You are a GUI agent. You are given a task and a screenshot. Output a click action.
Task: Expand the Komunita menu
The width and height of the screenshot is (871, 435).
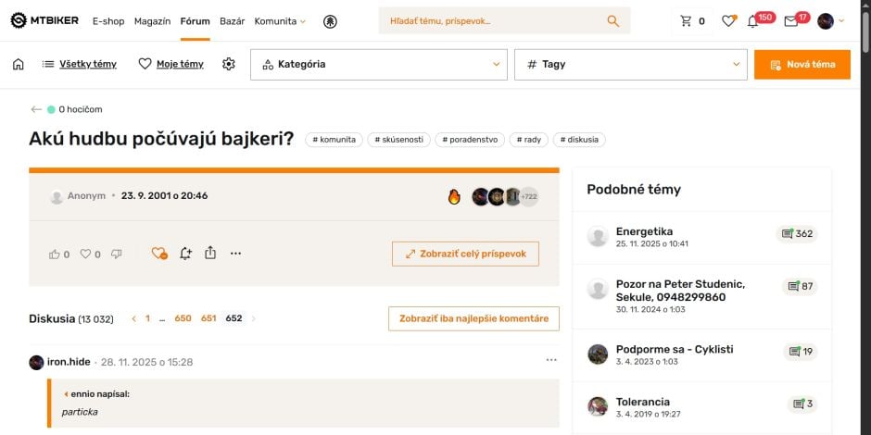(280, 21)
